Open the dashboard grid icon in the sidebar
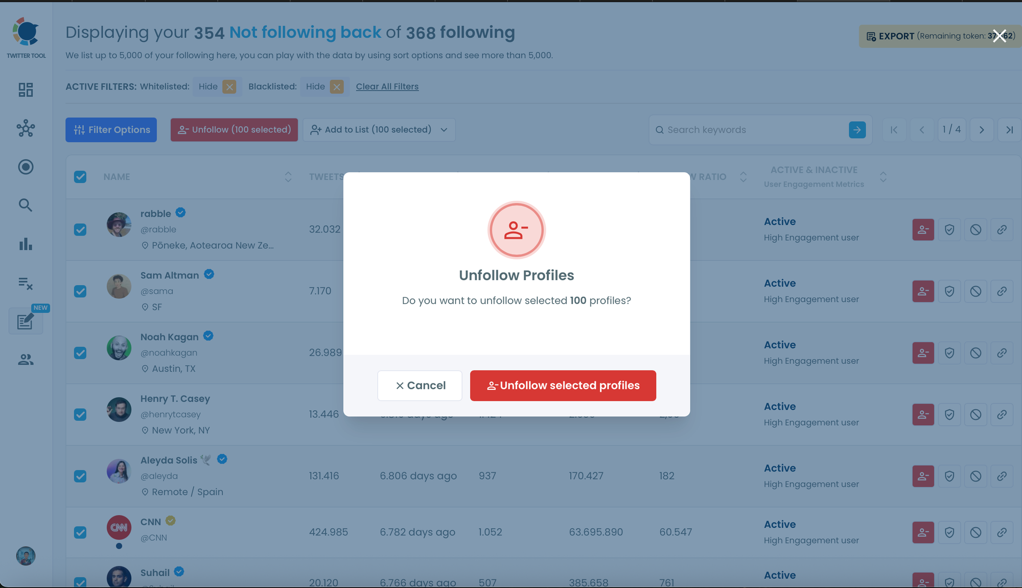Screen dimensions: 1022x588 26,90
